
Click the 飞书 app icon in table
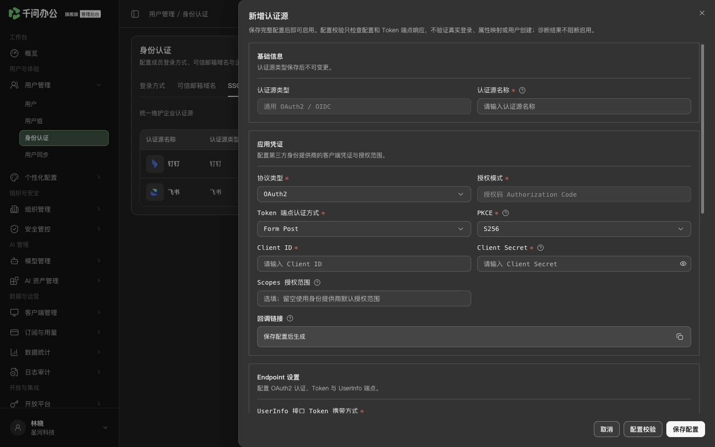pos(155,192)
